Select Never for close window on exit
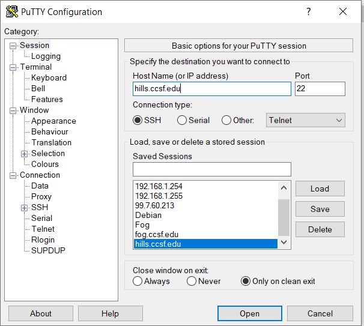The width and height of the screenshot is (364, 326). (x=192, y=281)
